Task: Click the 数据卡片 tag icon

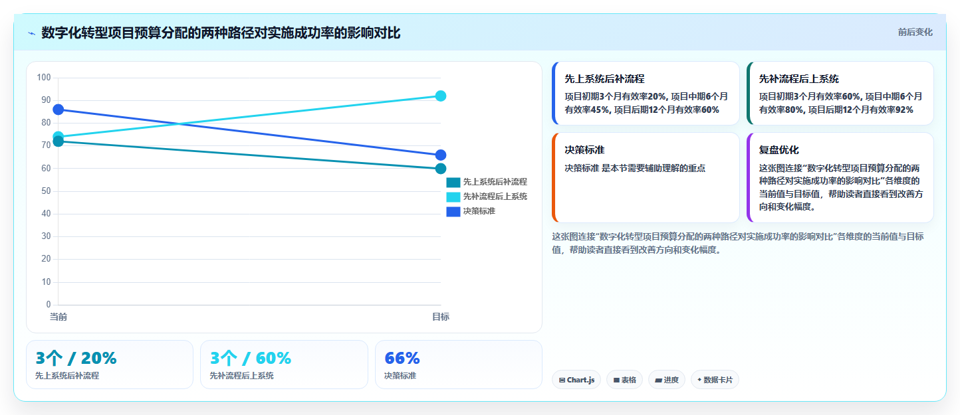Action: tap(699, 380)
